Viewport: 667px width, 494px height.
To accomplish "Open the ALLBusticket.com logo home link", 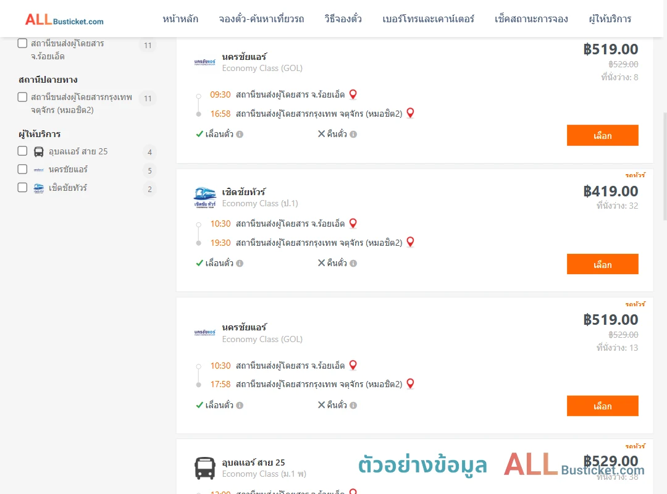I will (x=64, y=20).
